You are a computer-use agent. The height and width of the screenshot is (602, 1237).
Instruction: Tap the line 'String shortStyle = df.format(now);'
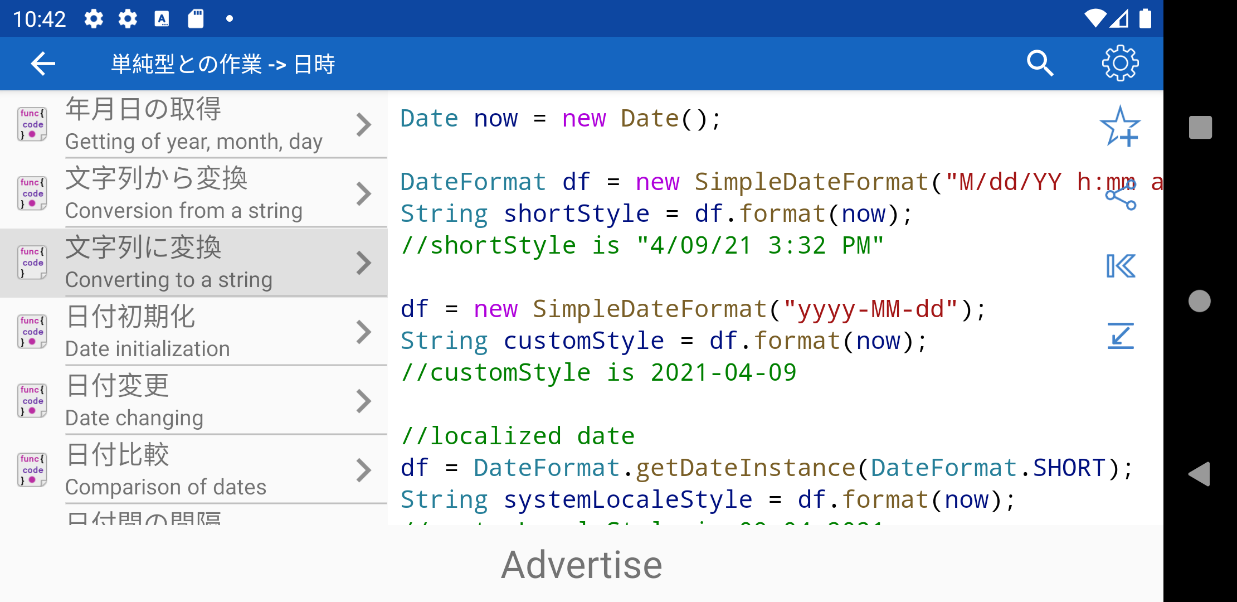(656, 213)
